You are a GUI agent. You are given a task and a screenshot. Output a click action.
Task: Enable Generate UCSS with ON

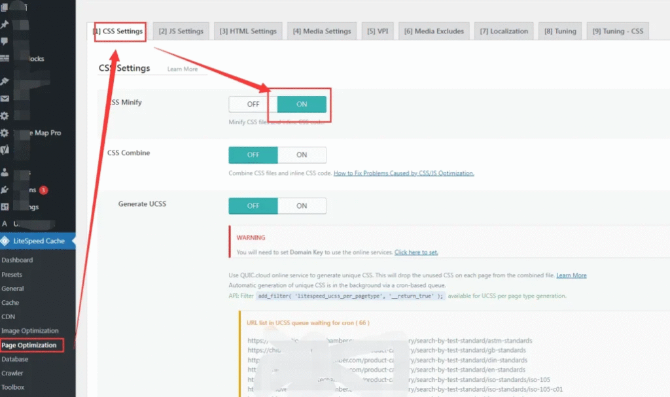tap(302, 206)
